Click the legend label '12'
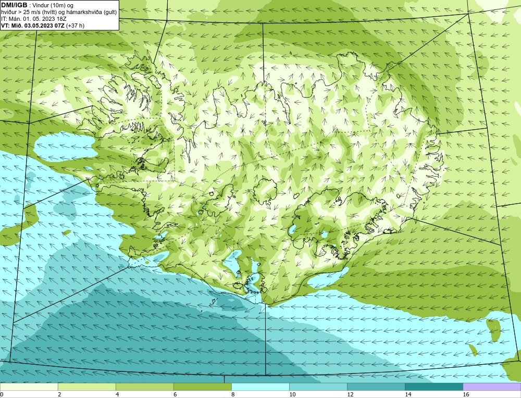Viewport: 521px width, 398px height. [350, 394]
